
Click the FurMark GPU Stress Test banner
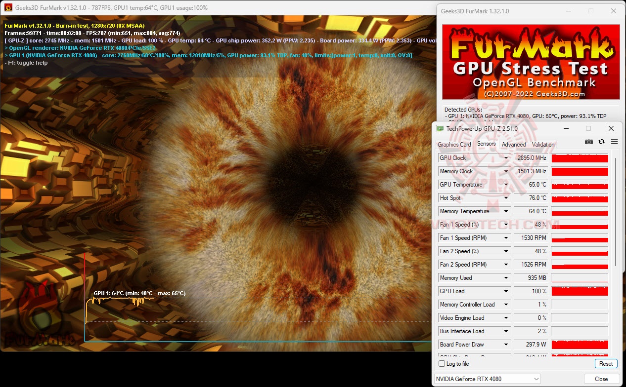coord(531,62)
